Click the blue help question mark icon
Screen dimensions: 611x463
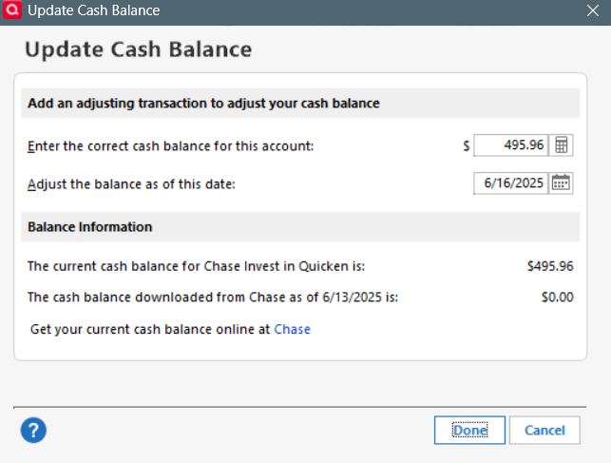(x=33, y=430)
